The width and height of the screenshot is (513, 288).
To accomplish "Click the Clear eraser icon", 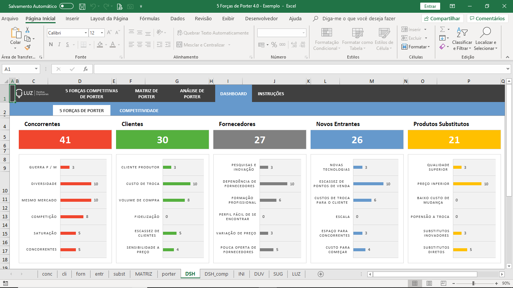I will pyautogui.click(x=442, y=47).
